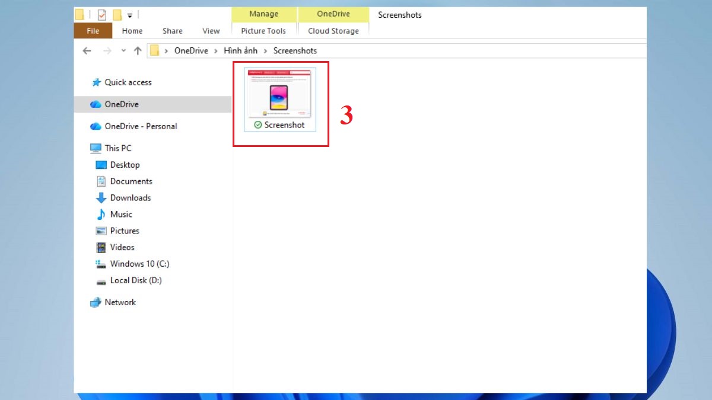Click the folder icon in address bar

154,51
